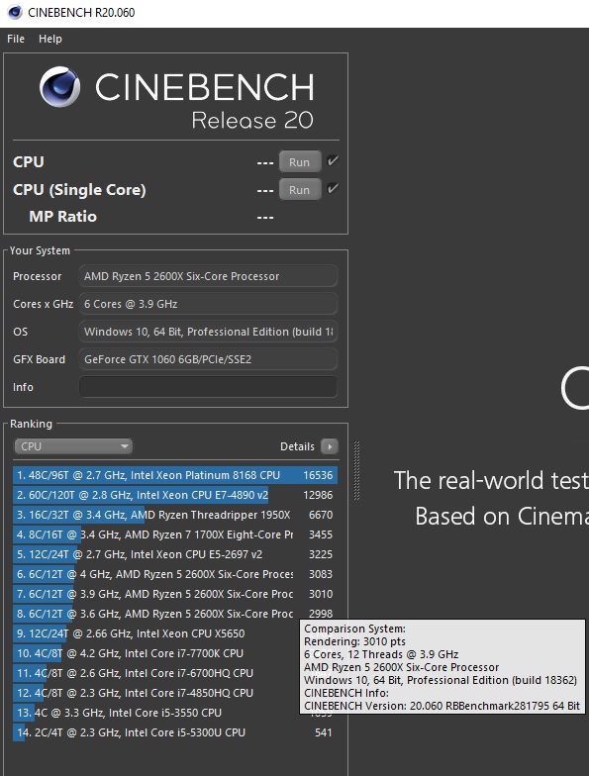589x776 pixels.
Task: Select ranking row Intel Xeon CPU E7-4890 v2
Action: [x=175, y=495]
